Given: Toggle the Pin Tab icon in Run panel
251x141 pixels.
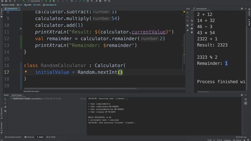Looking at the screenshot, I should tap(187, 30).
